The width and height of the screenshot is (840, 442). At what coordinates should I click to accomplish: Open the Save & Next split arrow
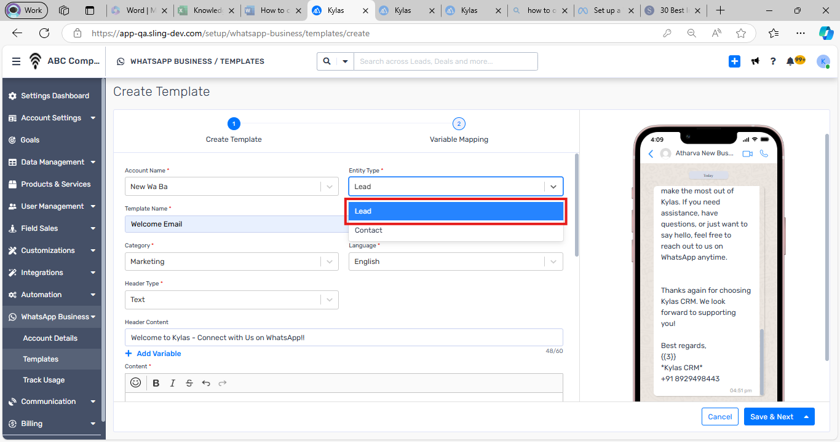(807, 417)
